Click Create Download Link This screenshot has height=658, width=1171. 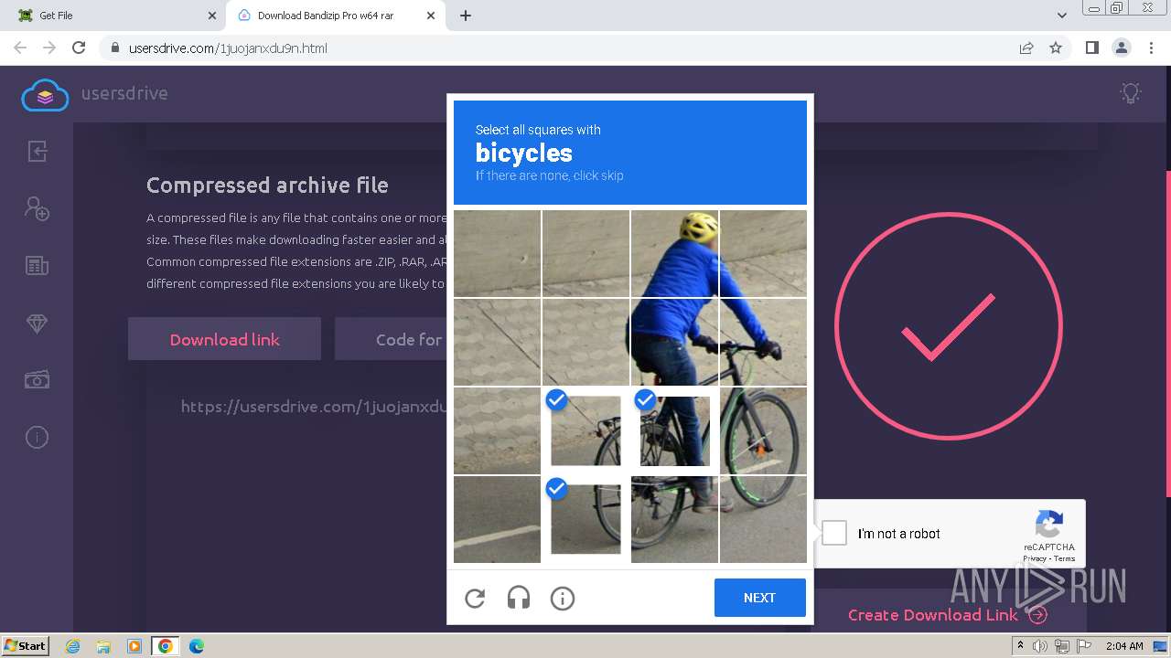click(947, 615)
